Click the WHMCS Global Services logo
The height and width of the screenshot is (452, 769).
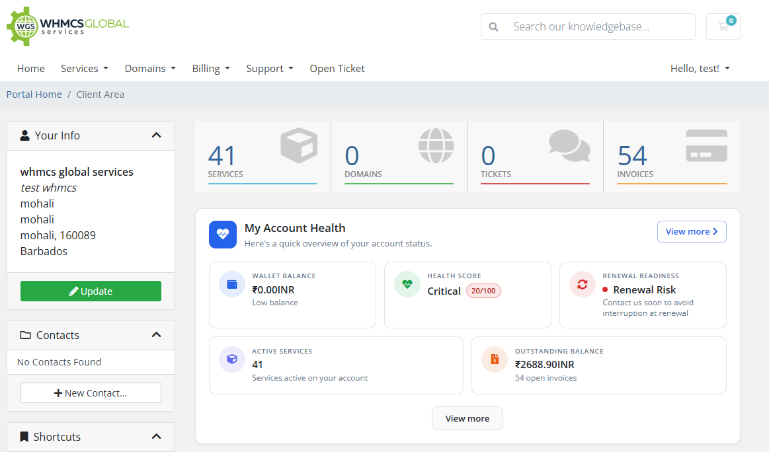coord(67,26)
